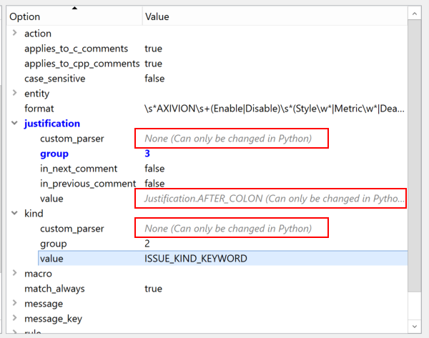Select the kind tree item label
The image size is (429, 338).
click(34, 213)
